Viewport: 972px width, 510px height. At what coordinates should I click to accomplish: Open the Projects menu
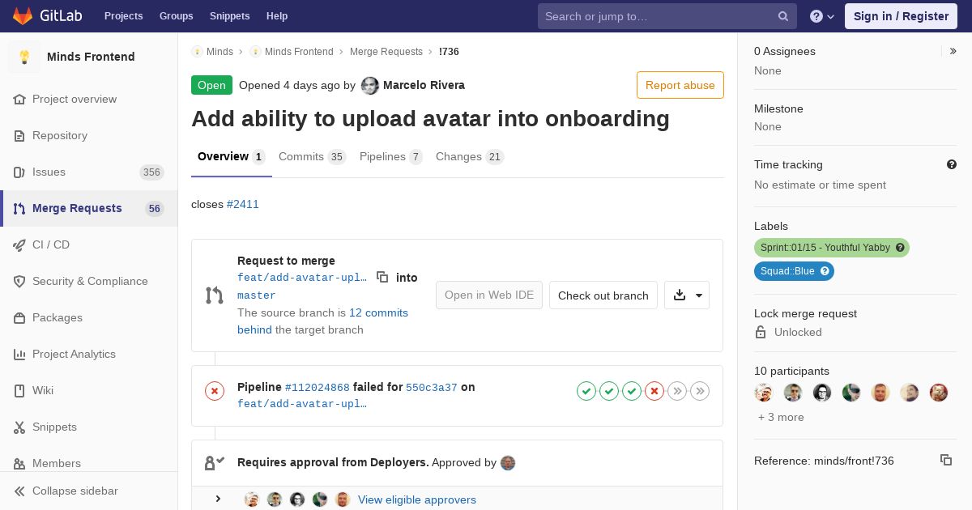[x=123, y=16]
